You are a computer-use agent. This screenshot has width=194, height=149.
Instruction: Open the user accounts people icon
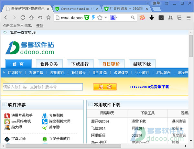pyautogui.click(x=170, y=17)
